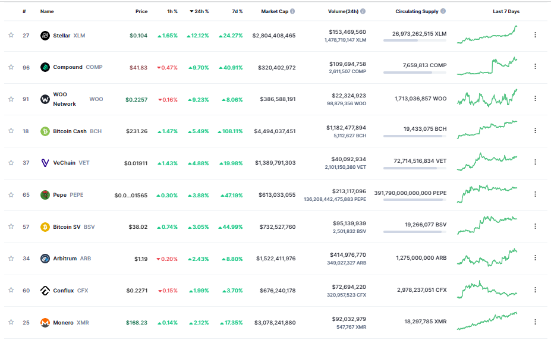The height and width of the screenshot is (340, 551).
Task: Click the Stellar coin logo
Action: pos(45,36)
